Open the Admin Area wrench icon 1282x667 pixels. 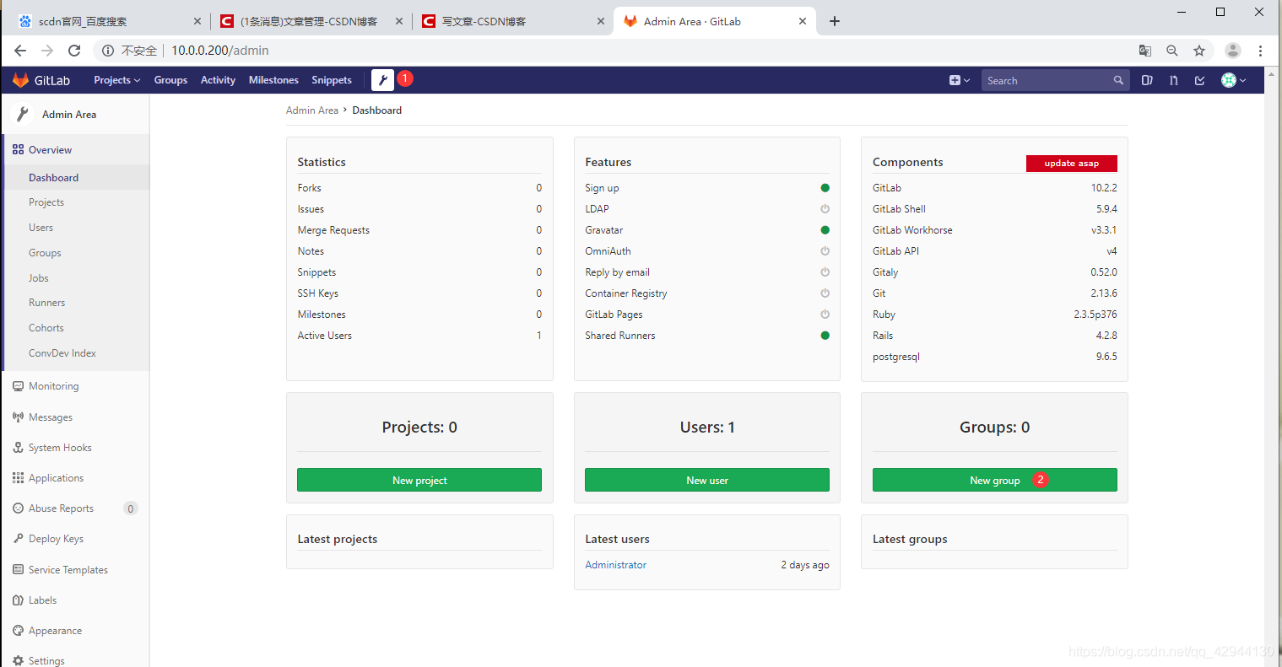coord(383,80)
